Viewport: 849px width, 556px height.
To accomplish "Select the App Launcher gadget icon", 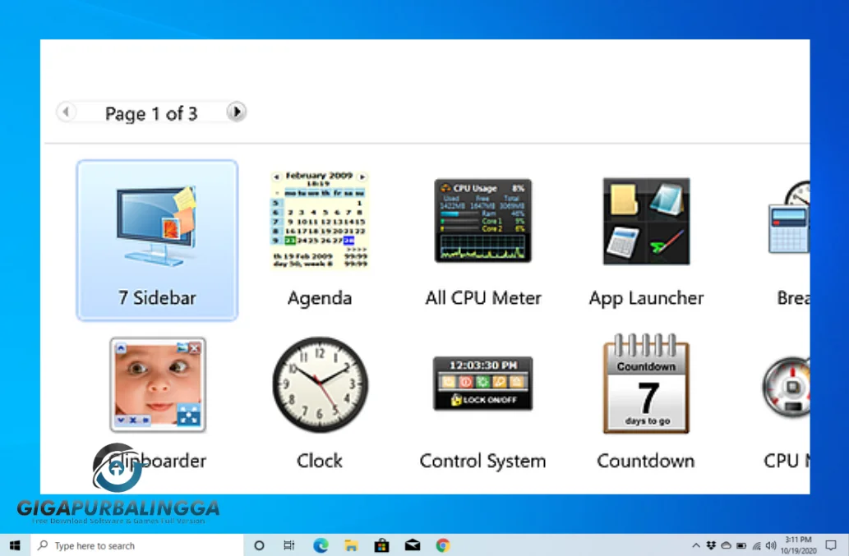I will click(x=647, y=221).
